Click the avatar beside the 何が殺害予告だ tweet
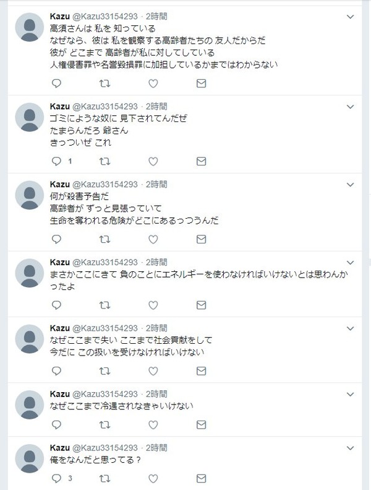Screen dimensions: 371x490 click(x=29, y=195)
